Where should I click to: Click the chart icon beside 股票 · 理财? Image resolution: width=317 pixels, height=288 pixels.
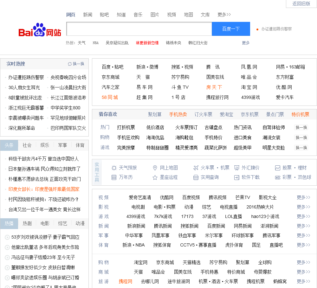278,168
